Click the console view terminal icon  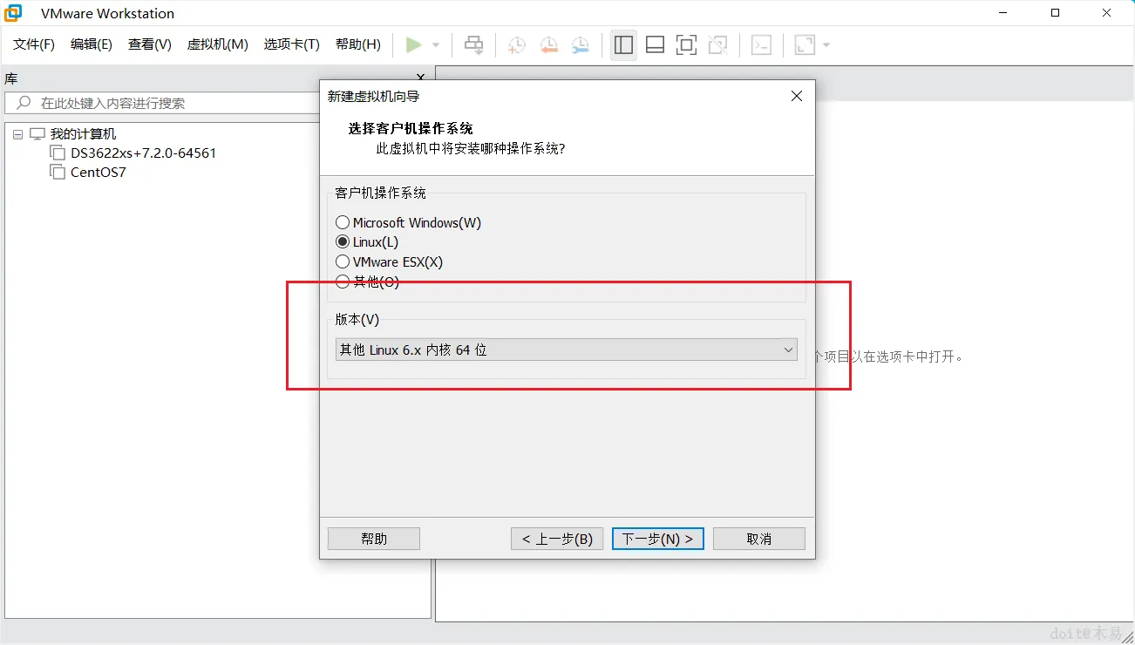pyautogui.click(x=762, y=44)
